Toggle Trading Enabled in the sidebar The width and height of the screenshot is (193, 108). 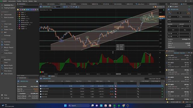pos(8,8)
